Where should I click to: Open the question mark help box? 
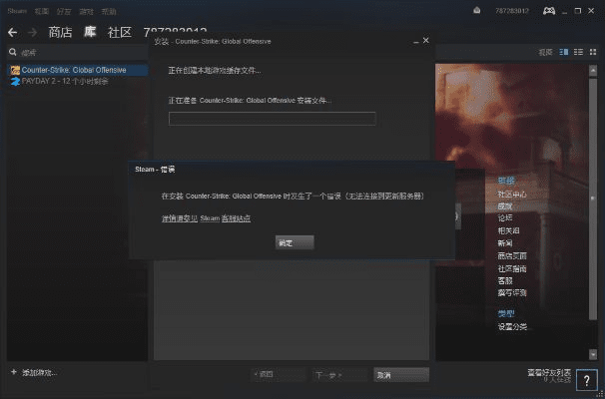pos(586,380)
